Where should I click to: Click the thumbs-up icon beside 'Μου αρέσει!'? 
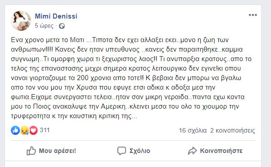[x=31, y=151]
